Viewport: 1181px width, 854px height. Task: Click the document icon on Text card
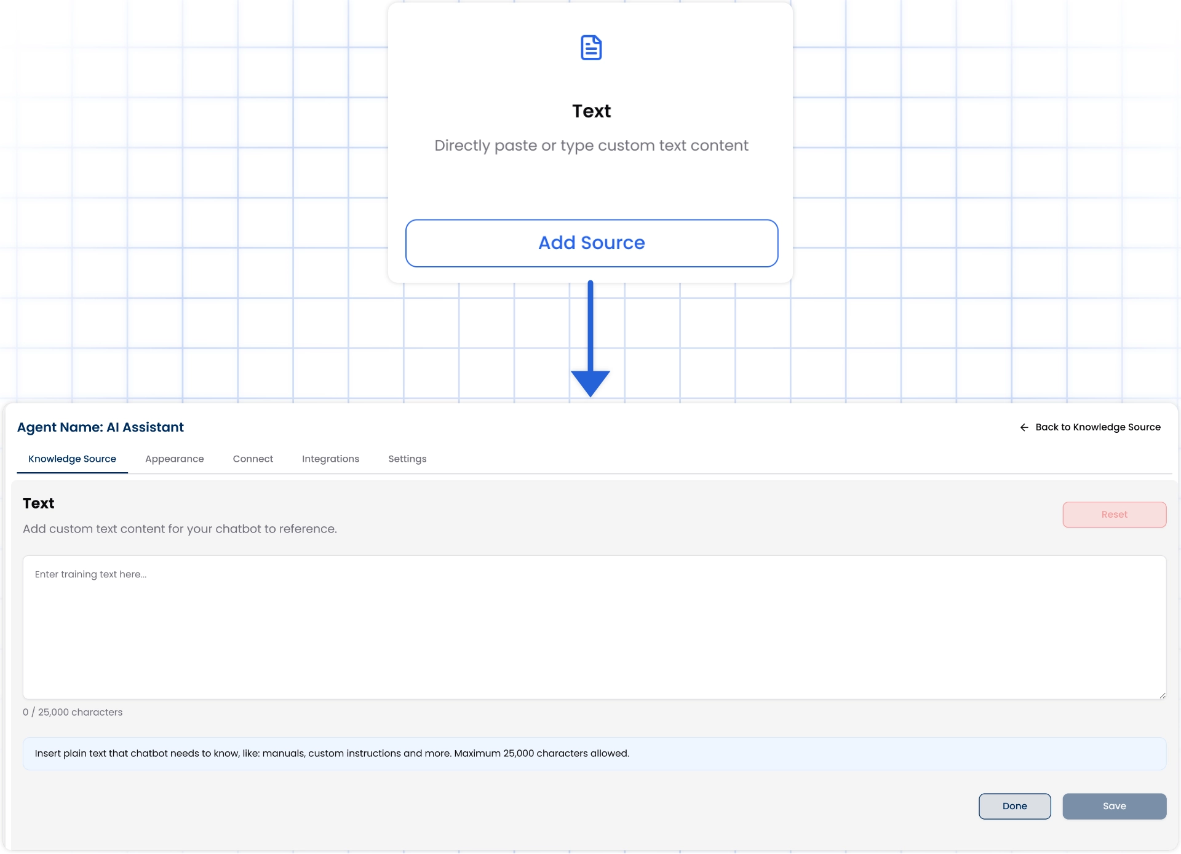[x=591, y=47]
